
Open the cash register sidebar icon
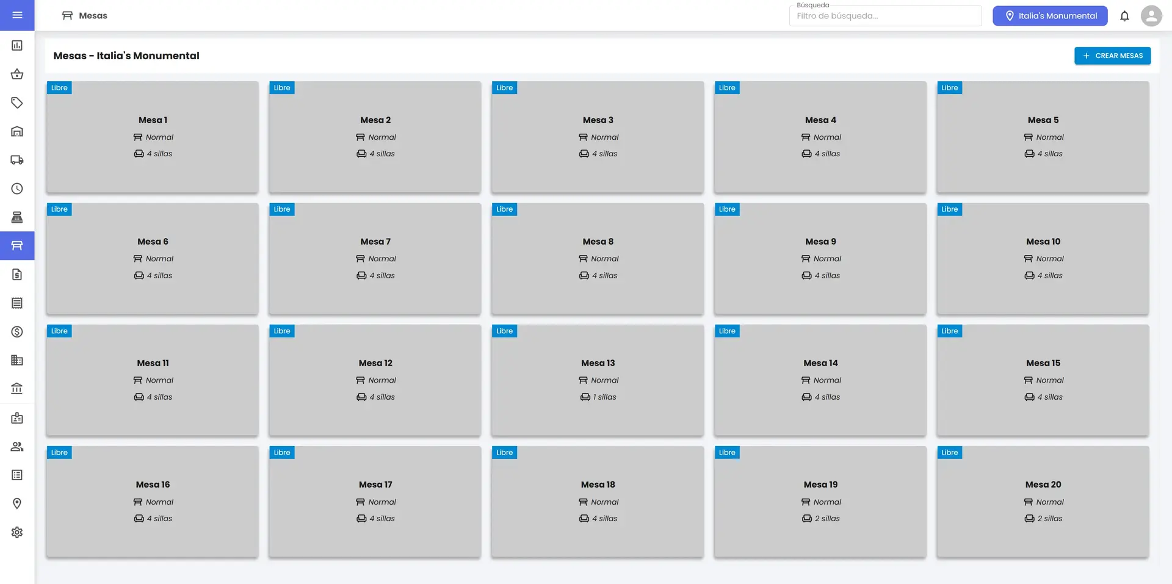pyautogui.click(x=17, y=217)
